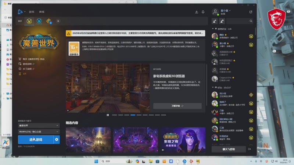Focus the friends search field
The height and width of the screenshot is (165, 294).
pos(240,21)
